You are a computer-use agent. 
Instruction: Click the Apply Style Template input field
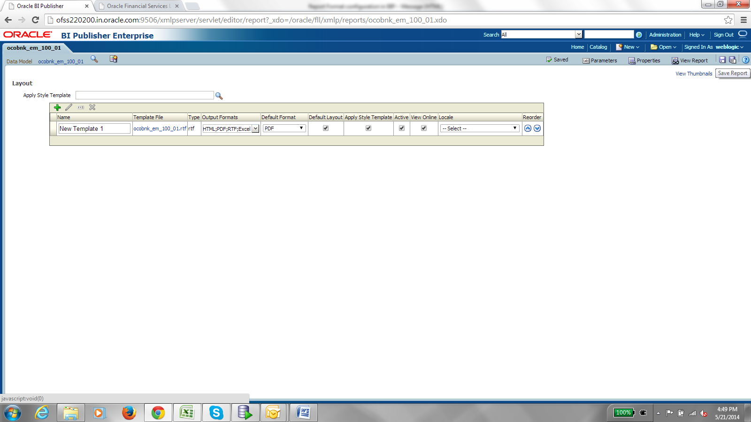pos(145,95)
